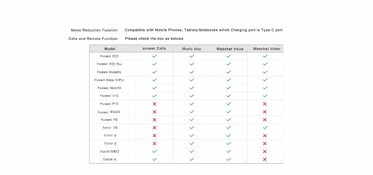Click the green check for honor V9 Webchat Video
Screen dimensions: 373x175
point(265,127)
